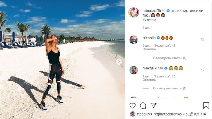Like the post with the heart icon

pyautogui.click(x=132, y=105)
